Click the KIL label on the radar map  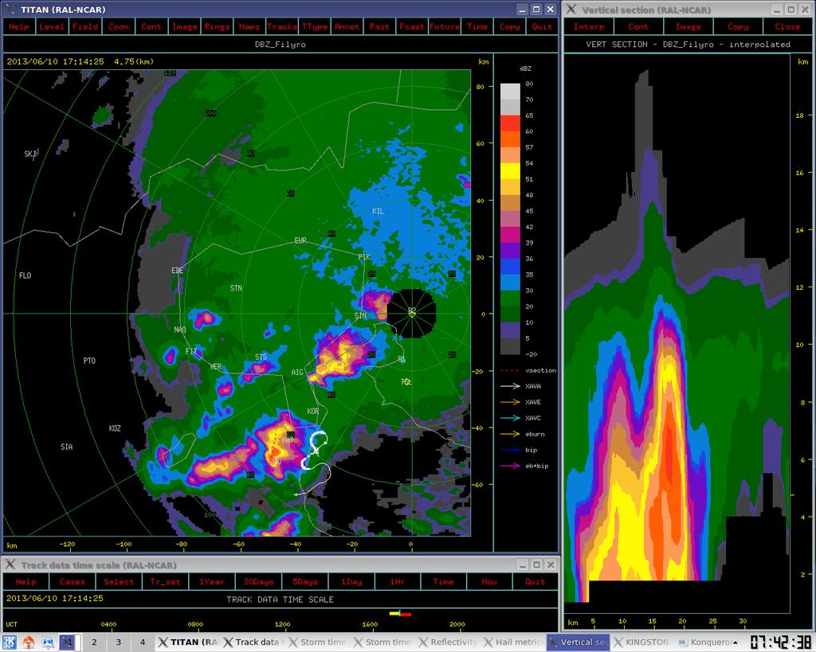[x=379, y=211]
